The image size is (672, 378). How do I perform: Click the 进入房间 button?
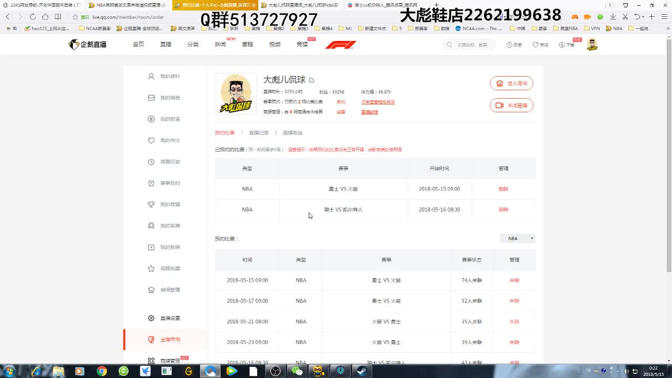(511, 83)
